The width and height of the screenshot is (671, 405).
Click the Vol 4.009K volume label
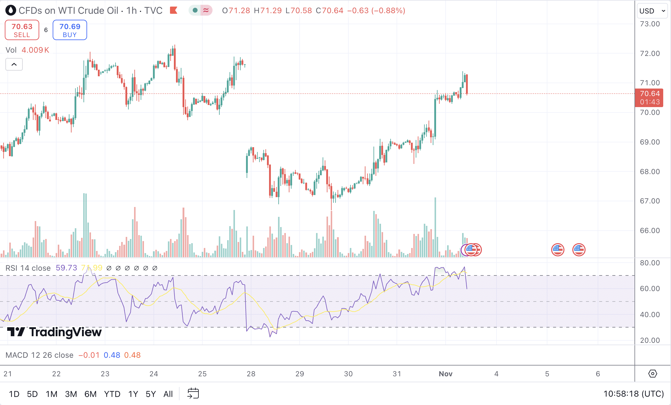tap(27, 50)
